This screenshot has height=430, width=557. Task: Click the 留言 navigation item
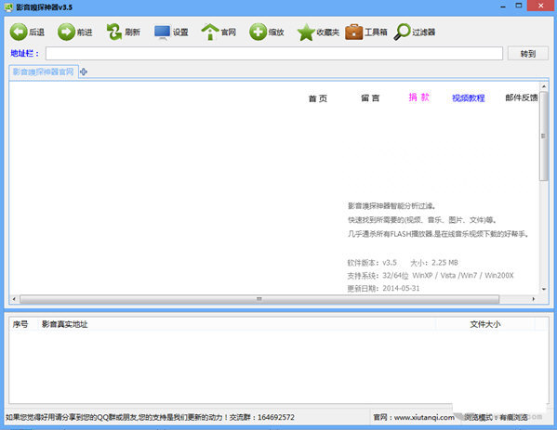click(x=370, y=98)
